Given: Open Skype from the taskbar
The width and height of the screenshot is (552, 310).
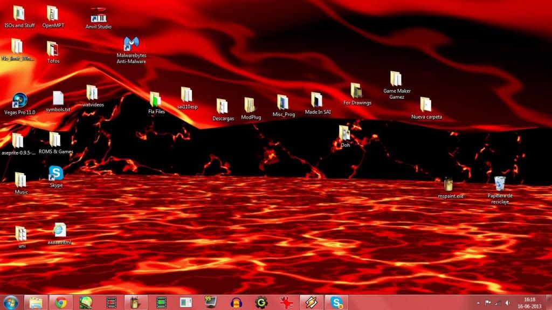Looking at the screenshot, I should pos(336,302).
